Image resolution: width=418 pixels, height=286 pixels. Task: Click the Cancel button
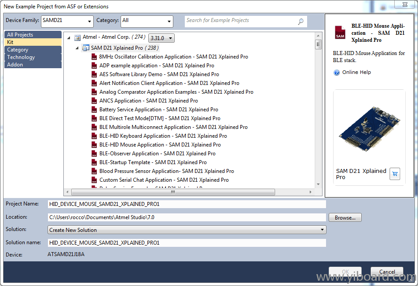pos(387,271)
